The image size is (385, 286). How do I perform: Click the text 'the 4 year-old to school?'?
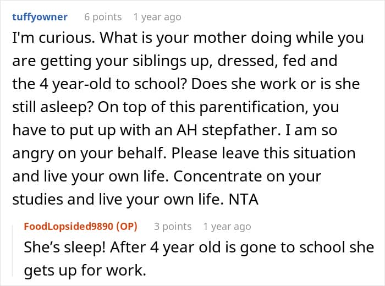pos(100,84)
